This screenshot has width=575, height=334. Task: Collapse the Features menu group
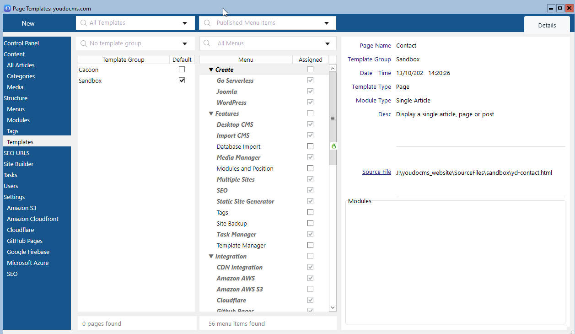tap(211, 114)
